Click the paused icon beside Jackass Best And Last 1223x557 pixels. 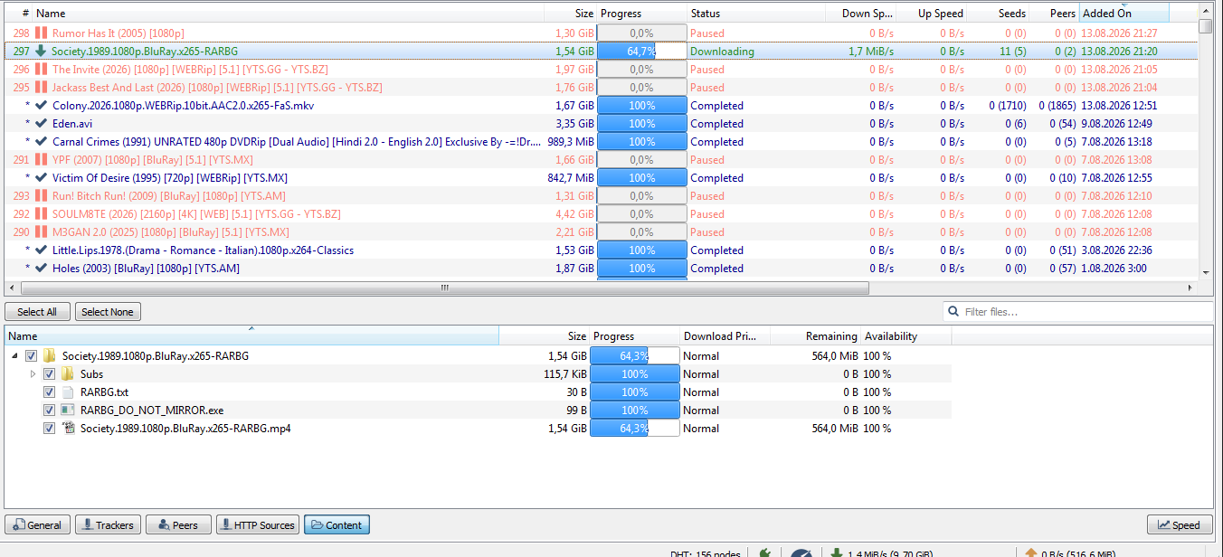click(x=41, y=88)
